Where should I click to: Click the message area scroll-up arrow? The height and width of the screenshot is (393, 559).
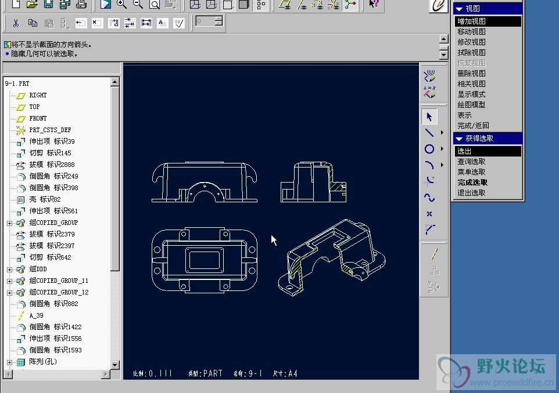click(443, 39)
